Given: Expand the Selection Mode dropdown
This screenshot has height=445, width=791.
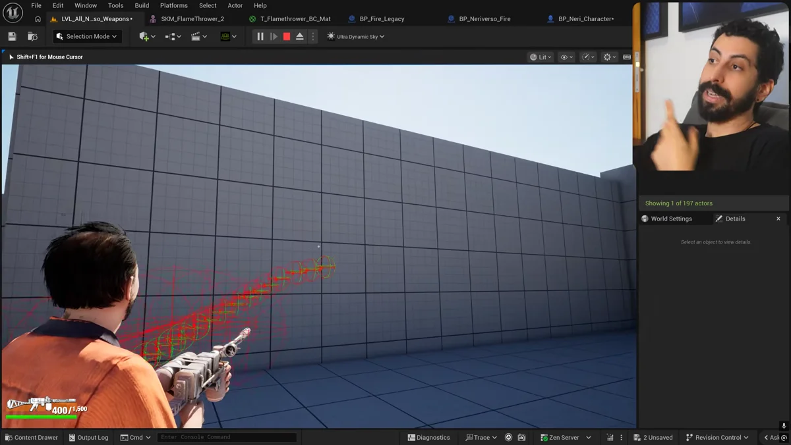Looking at the screenshot, I should pyautogui.click(x=87, y=37).
